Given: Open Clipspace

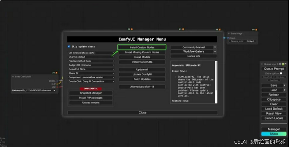Looking at the screenshot, I should [x=274, y=99].
